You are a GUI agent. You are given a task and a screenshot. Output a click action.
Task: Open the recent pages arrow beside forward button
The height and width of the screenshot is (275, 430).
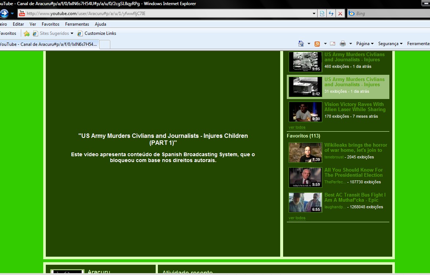(12, 14)
